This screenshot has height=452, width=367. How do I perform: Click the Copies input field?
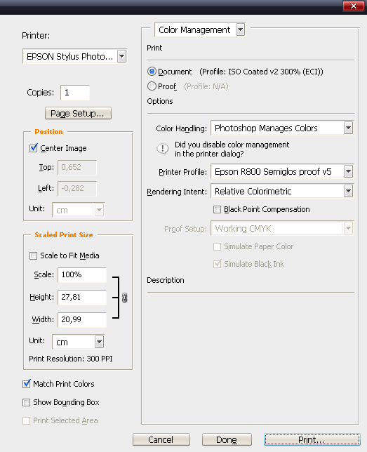[x=75, y=93]
